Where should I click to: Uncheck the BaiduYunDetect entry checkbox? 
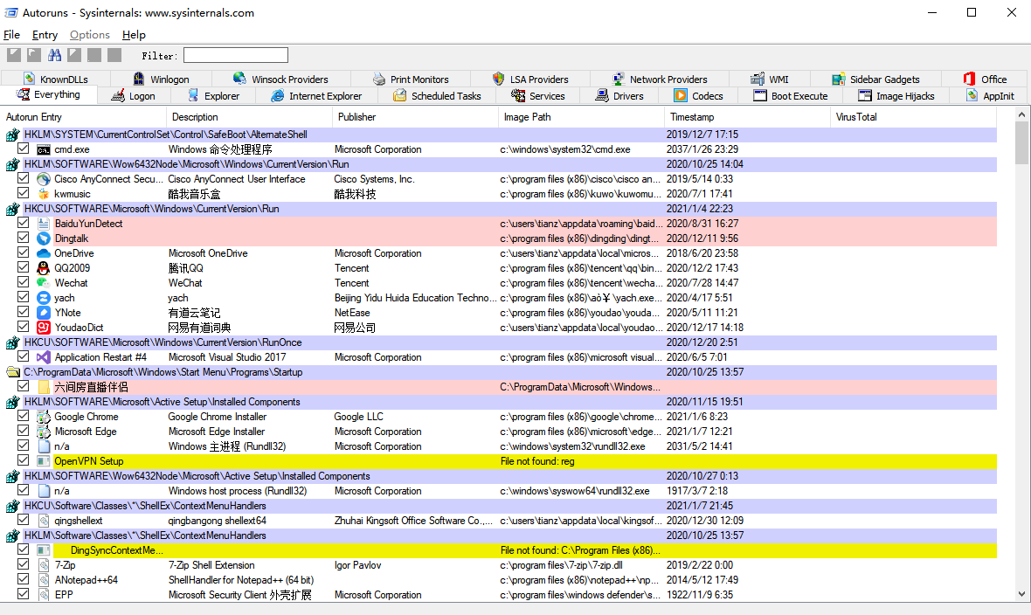tap(23, 223)
